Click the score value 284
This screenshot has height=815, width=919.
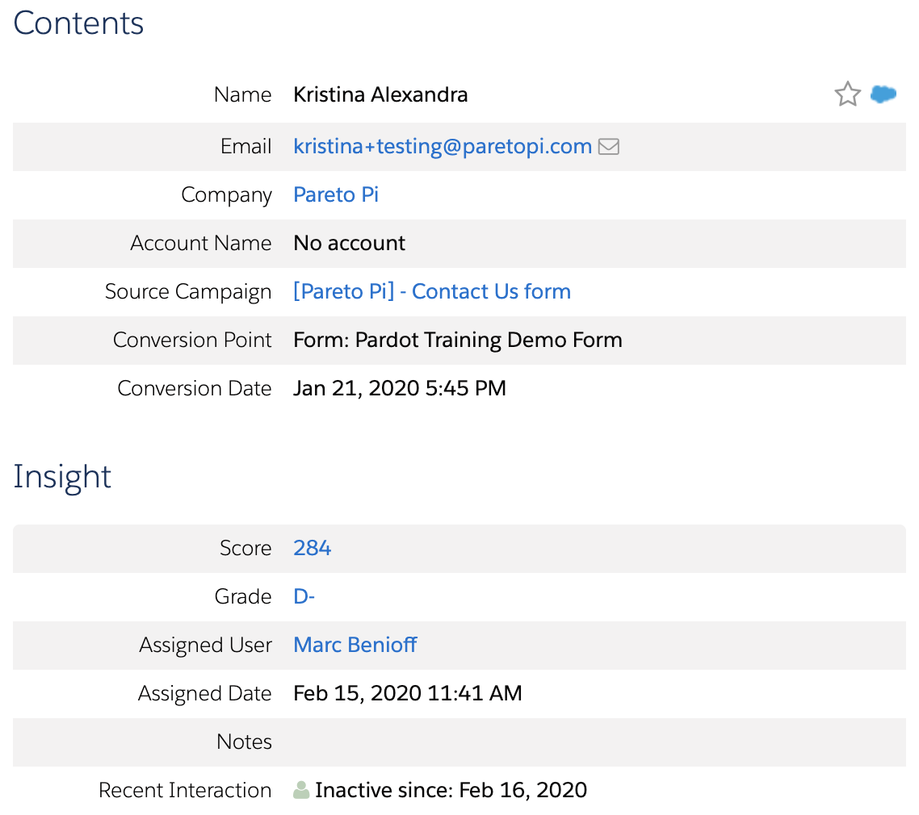(x=313, y=548)
